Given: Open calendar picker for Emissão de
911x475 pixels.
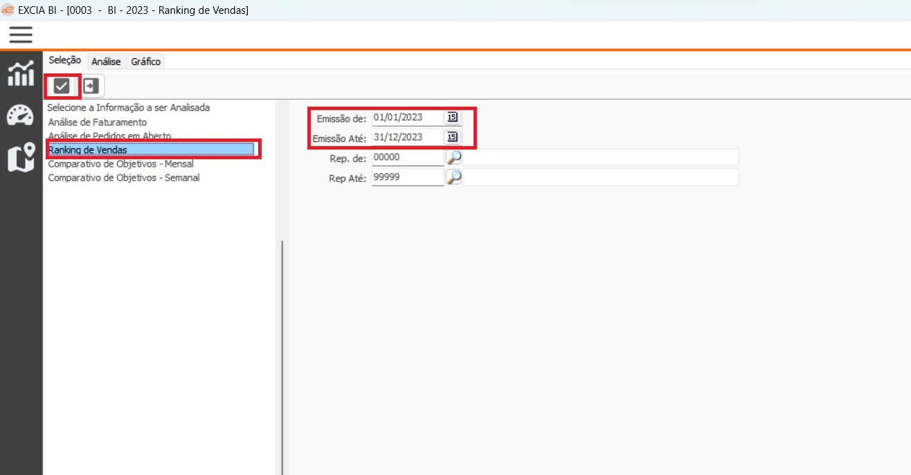Looking at the screenshot, I should (x=452, y=118).
